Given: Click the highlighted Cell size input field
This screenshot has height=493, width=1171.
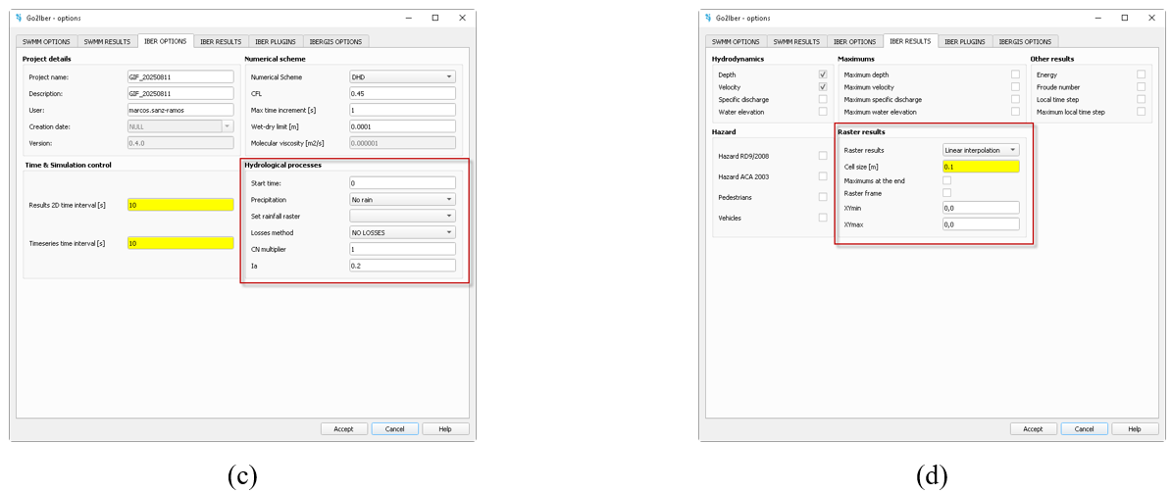Looking at the screenshot, I should click(x=980, y=167).
